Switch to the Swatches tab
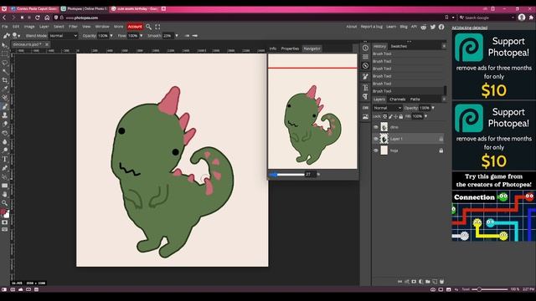Viewport: 536px width, 301px height. click(399, 46)
